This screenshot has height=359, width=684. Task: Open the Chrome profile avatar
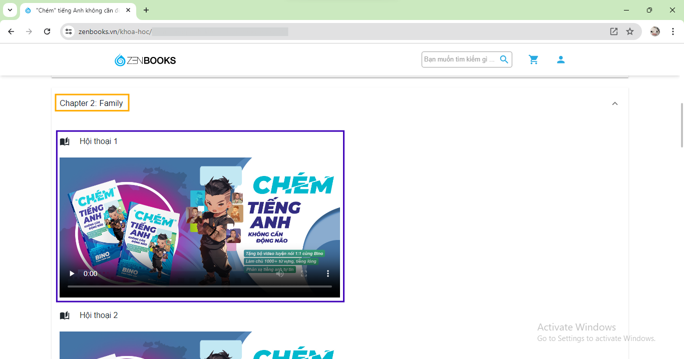point(655,31)
